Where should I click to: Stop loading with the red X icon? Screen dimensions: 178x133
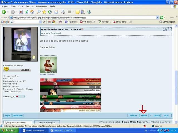click(21, 12)
